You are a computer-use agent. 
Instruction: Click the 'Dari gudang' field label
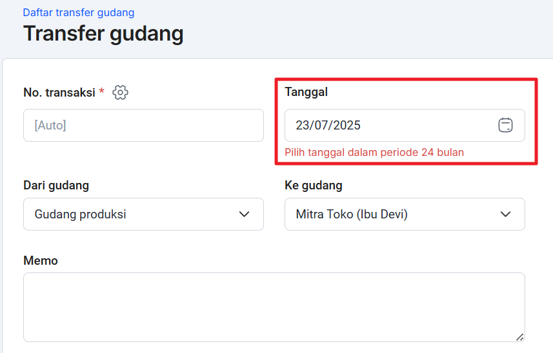click(x=56, y=186)
